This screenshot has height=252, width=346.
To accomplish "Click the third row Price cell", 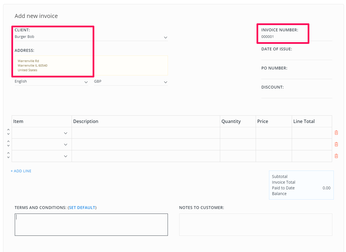I will pyautogui.click(x=274, y=156).
